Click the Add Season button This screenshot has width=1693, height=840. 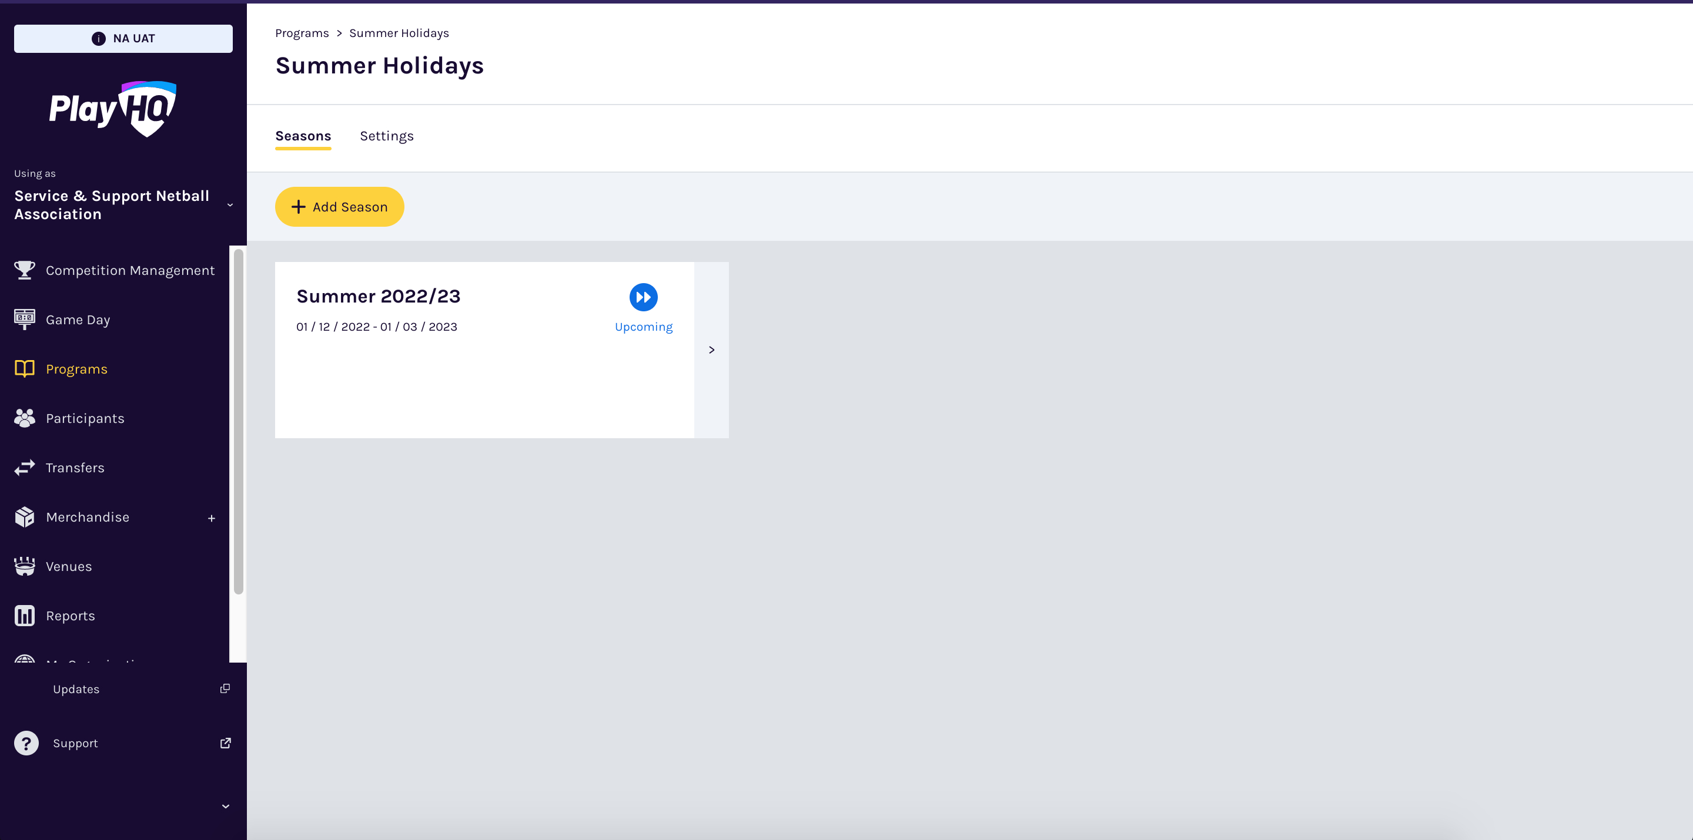[339, 207]
